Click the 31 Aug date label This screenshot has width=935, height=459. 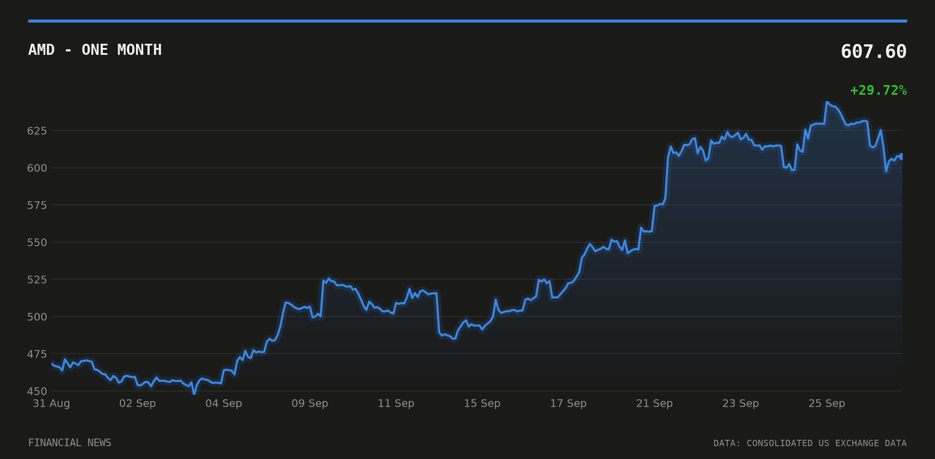(51, 403)
